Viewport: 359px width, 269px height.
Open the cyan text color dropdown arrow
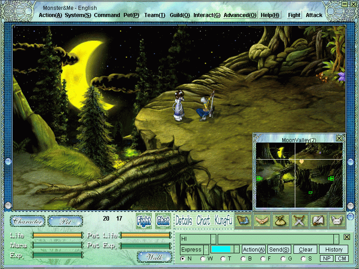(237, 249)
